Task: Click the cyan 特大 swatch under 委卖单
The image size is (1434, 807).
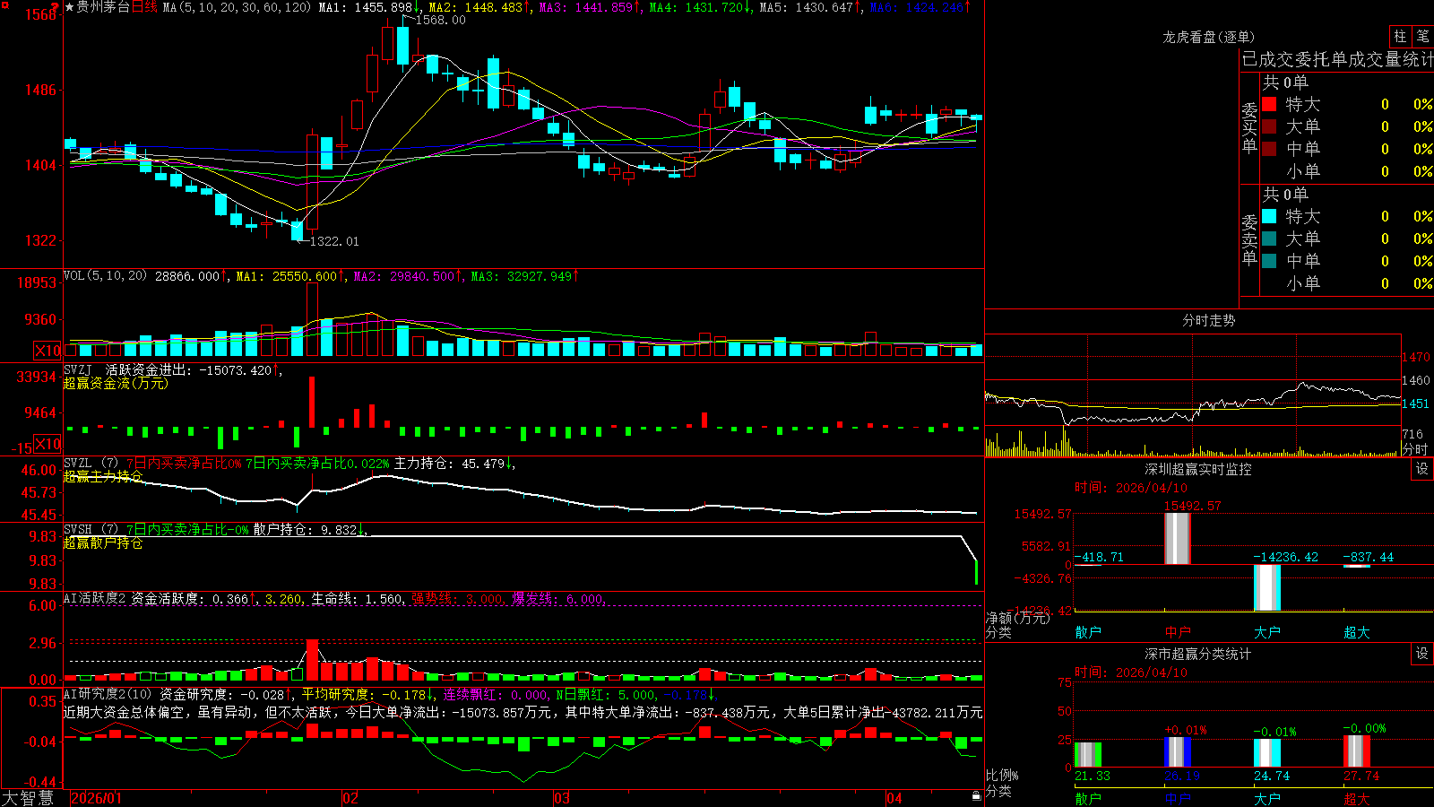Action: click(x=1269, y=216)
